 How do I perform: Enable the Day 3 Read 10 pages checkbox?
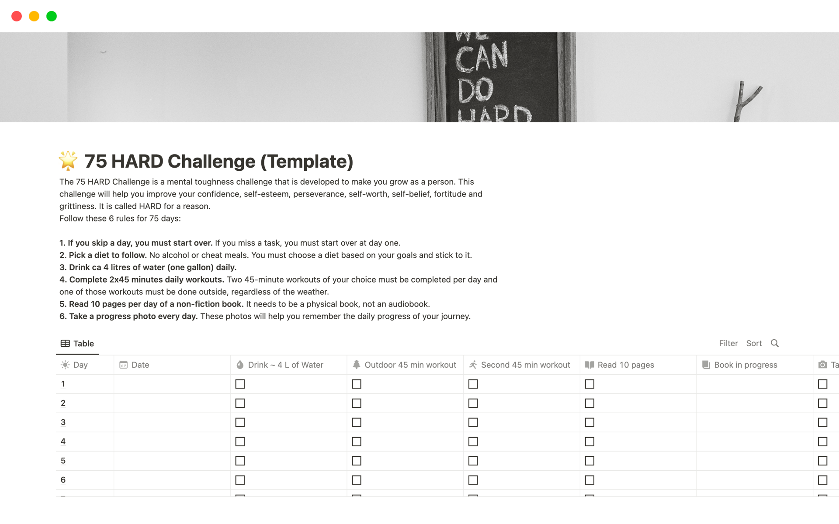point(590,422)
